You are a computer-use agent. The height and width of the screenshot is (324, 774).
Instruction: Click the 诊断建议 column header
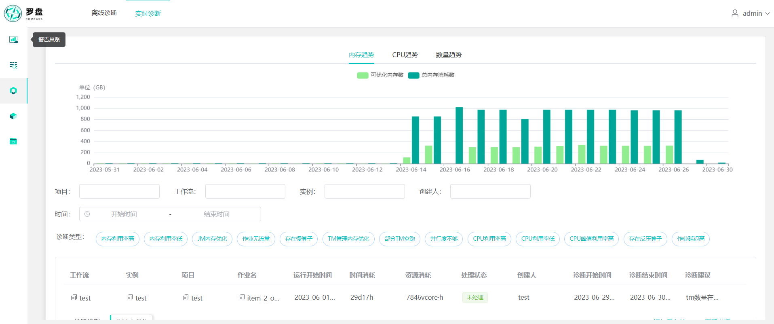698,275
